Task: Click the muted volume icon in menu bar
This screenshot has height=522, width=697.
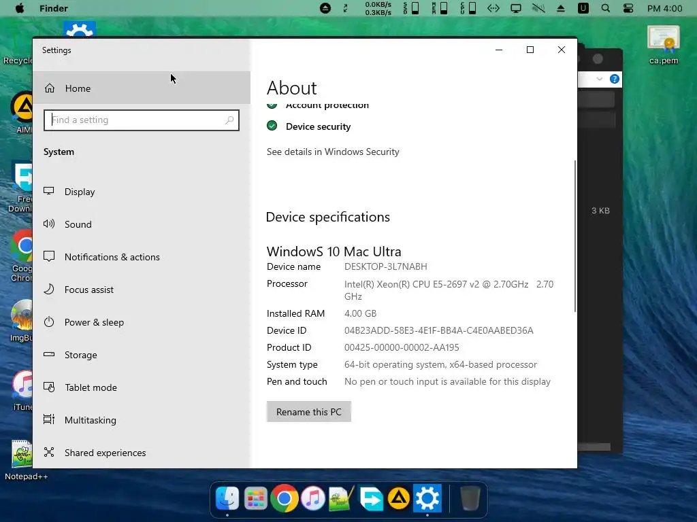Action: 539,8
